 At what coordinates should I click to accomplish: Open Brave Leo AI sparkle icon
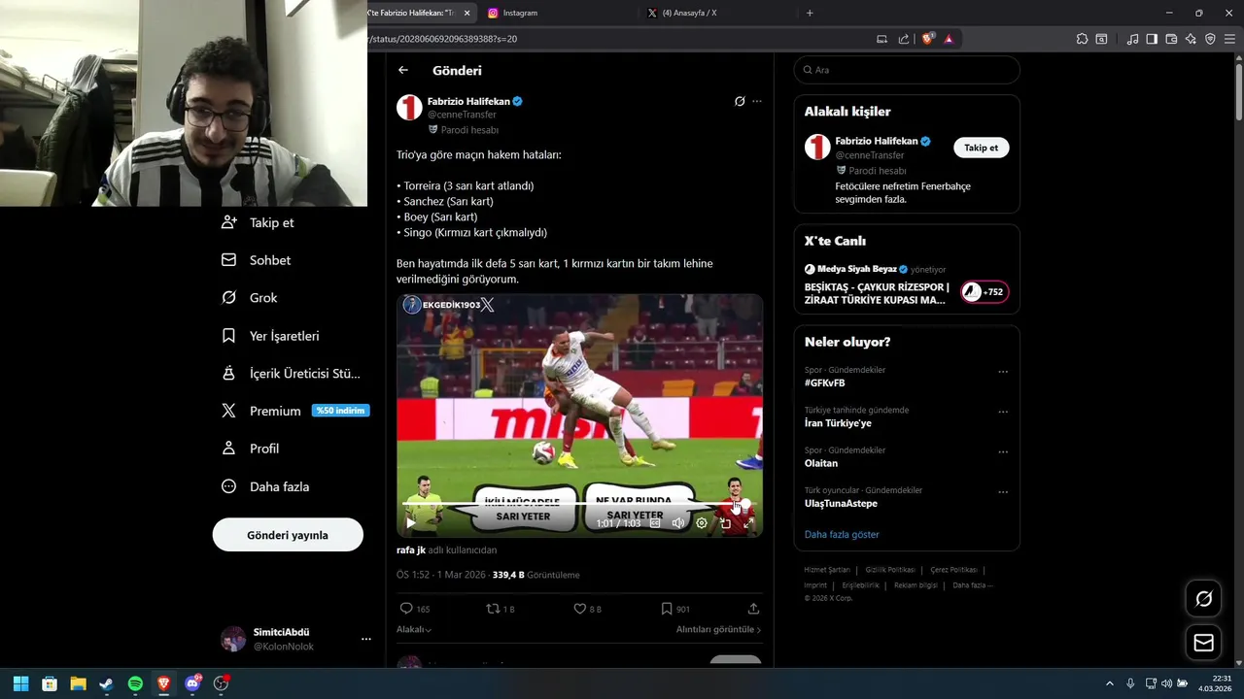[1191, 39]
